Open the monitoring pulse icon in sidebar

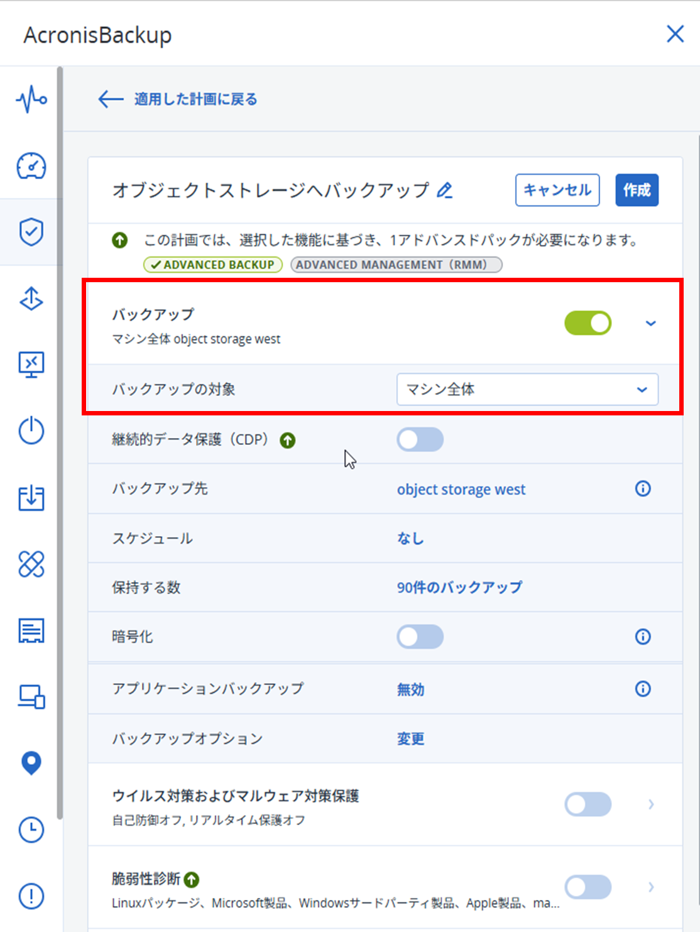(31, 99)
